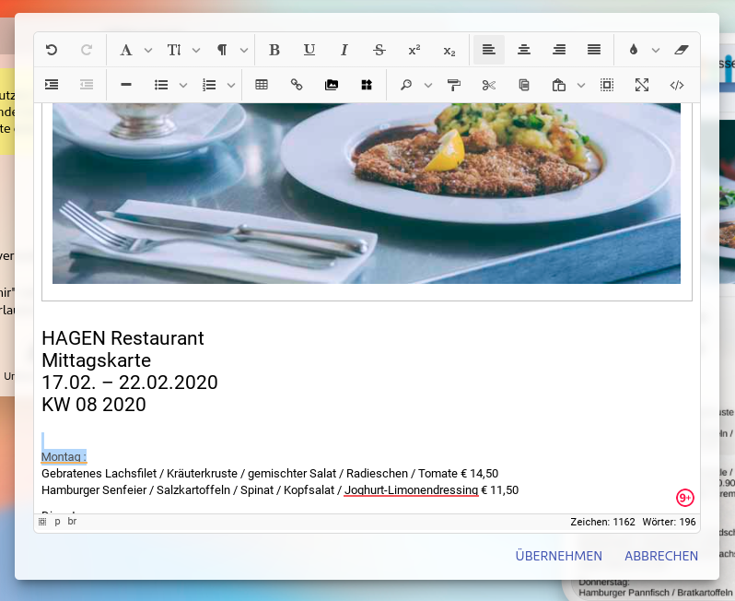Select the br element in status path
The height and width of the screenshot is (601, 735).
coord(72,522)
